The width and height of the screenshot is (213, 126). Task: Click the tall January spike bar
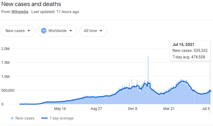148,80
